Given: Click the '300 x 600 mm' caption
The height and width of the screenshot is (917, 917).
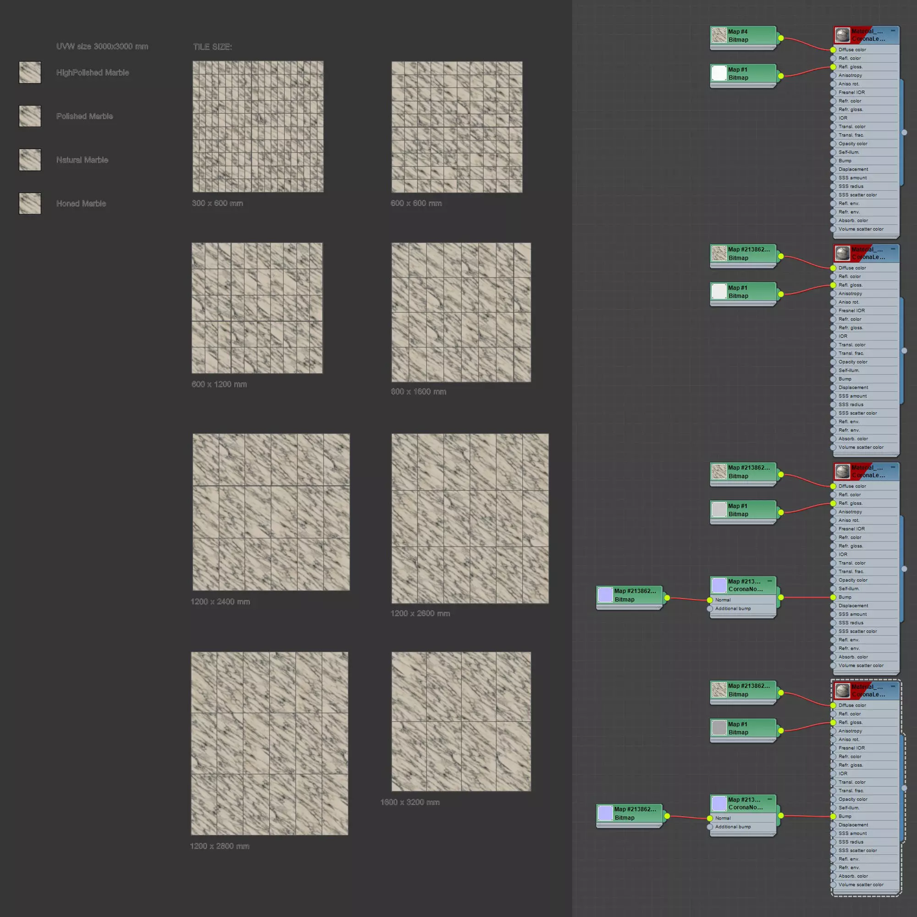Looking at the screenshot, I should pyautogui.click(x=217, y=203).
